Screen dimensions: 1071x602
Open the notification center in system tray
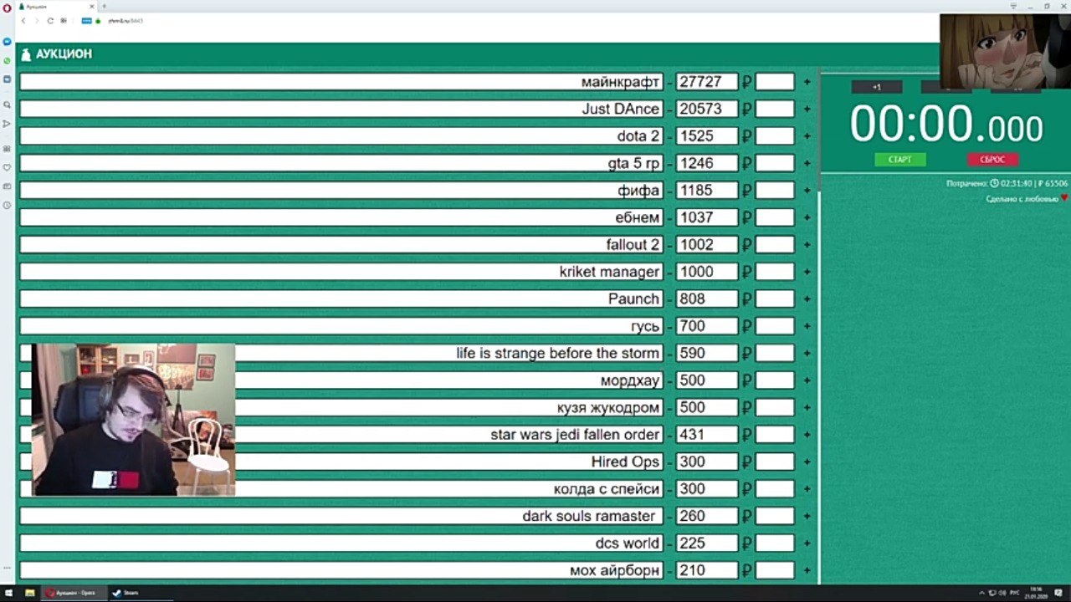click(1059, 593)
